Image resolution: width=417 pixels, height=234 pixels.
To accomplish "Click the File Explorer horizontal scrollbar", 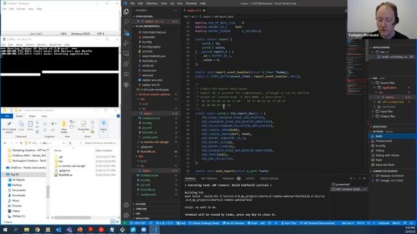I will coord(72,218).
